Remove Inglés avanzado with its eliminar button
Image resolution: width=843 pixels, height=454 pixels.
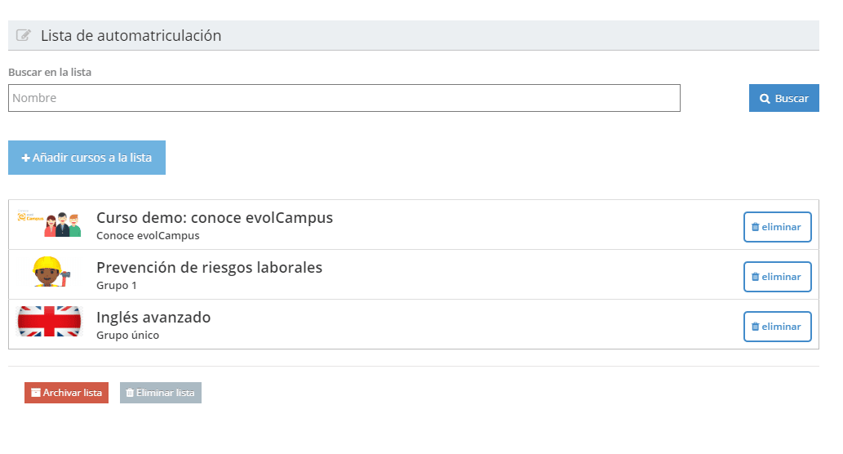777,327
